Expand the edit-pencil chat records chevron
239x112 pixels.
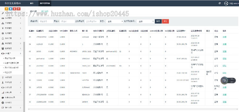(x=20, y=107)
